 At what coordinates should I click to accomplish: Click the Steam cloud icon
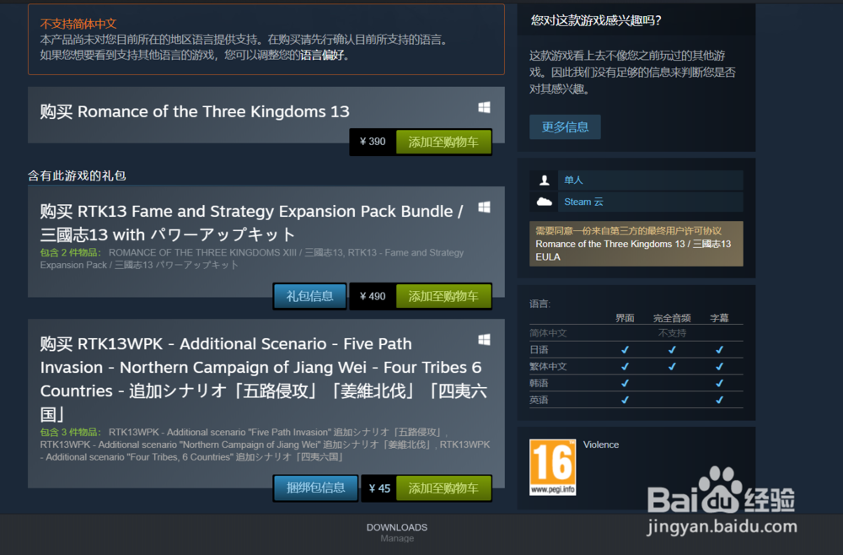544,202
